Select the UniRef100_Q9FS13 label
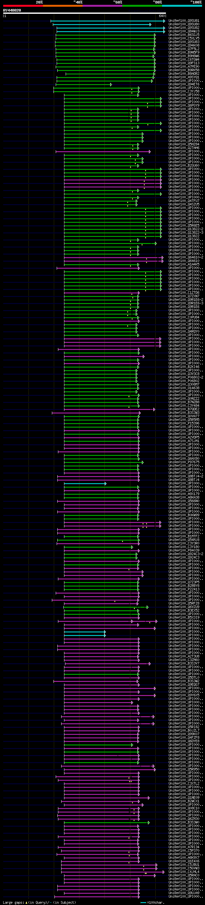Image resolution: width=205 pixels, height=905 pixels. point(184,63)
